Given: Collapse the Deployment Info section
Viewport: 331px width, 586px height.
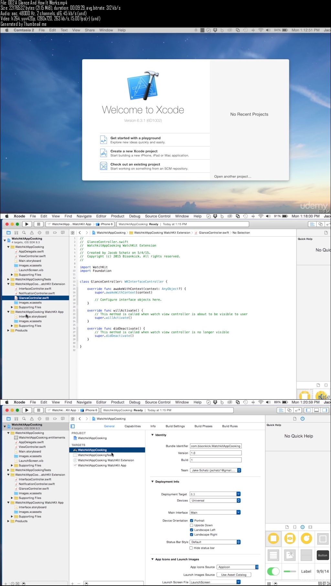Looking at the screenshot, I should click(x=153, y=481).
